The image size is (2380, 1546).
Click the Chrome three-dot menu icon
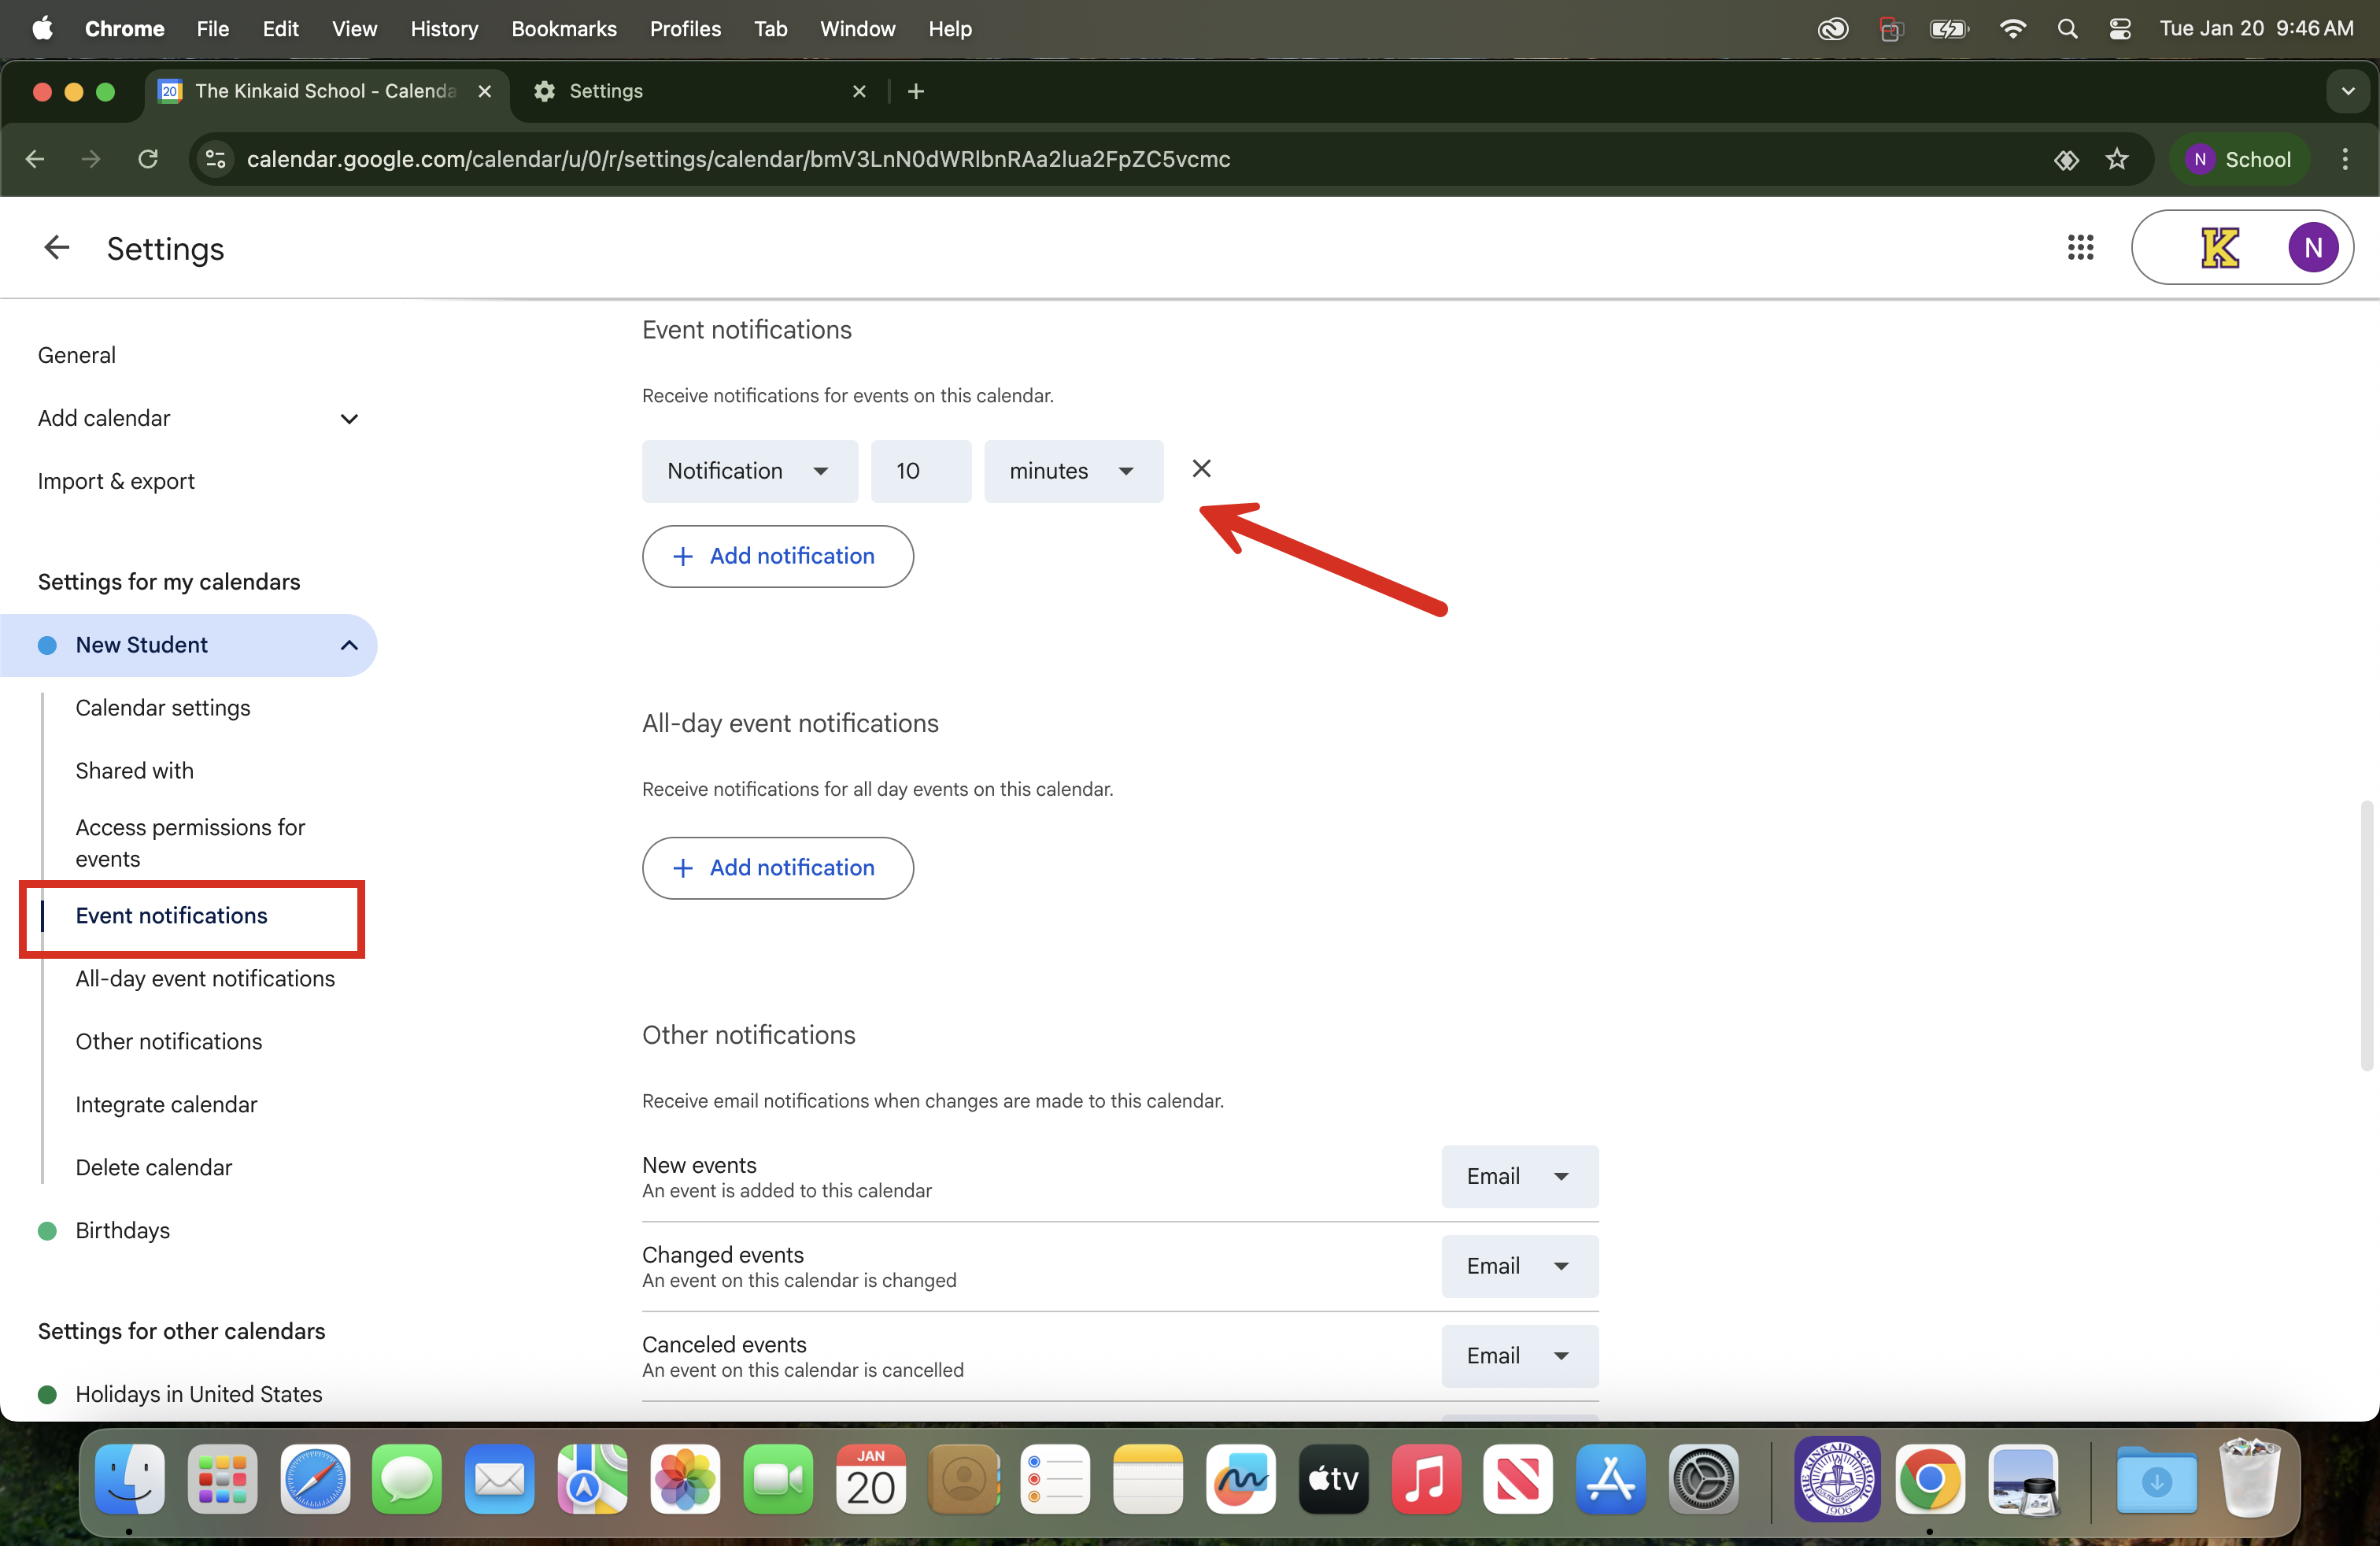pyautogui.click(x=2345, y=160)
